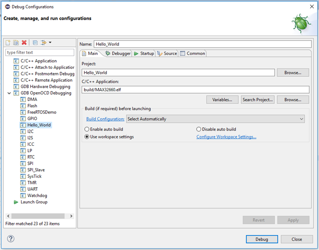Click the Debug button
The height and width of the screenshot is (250, 319).
[262, 239]
